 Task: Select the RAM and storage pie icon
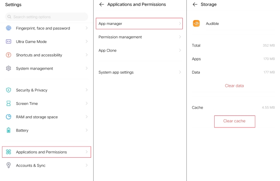pyautogui.click(x=8, y=117)
